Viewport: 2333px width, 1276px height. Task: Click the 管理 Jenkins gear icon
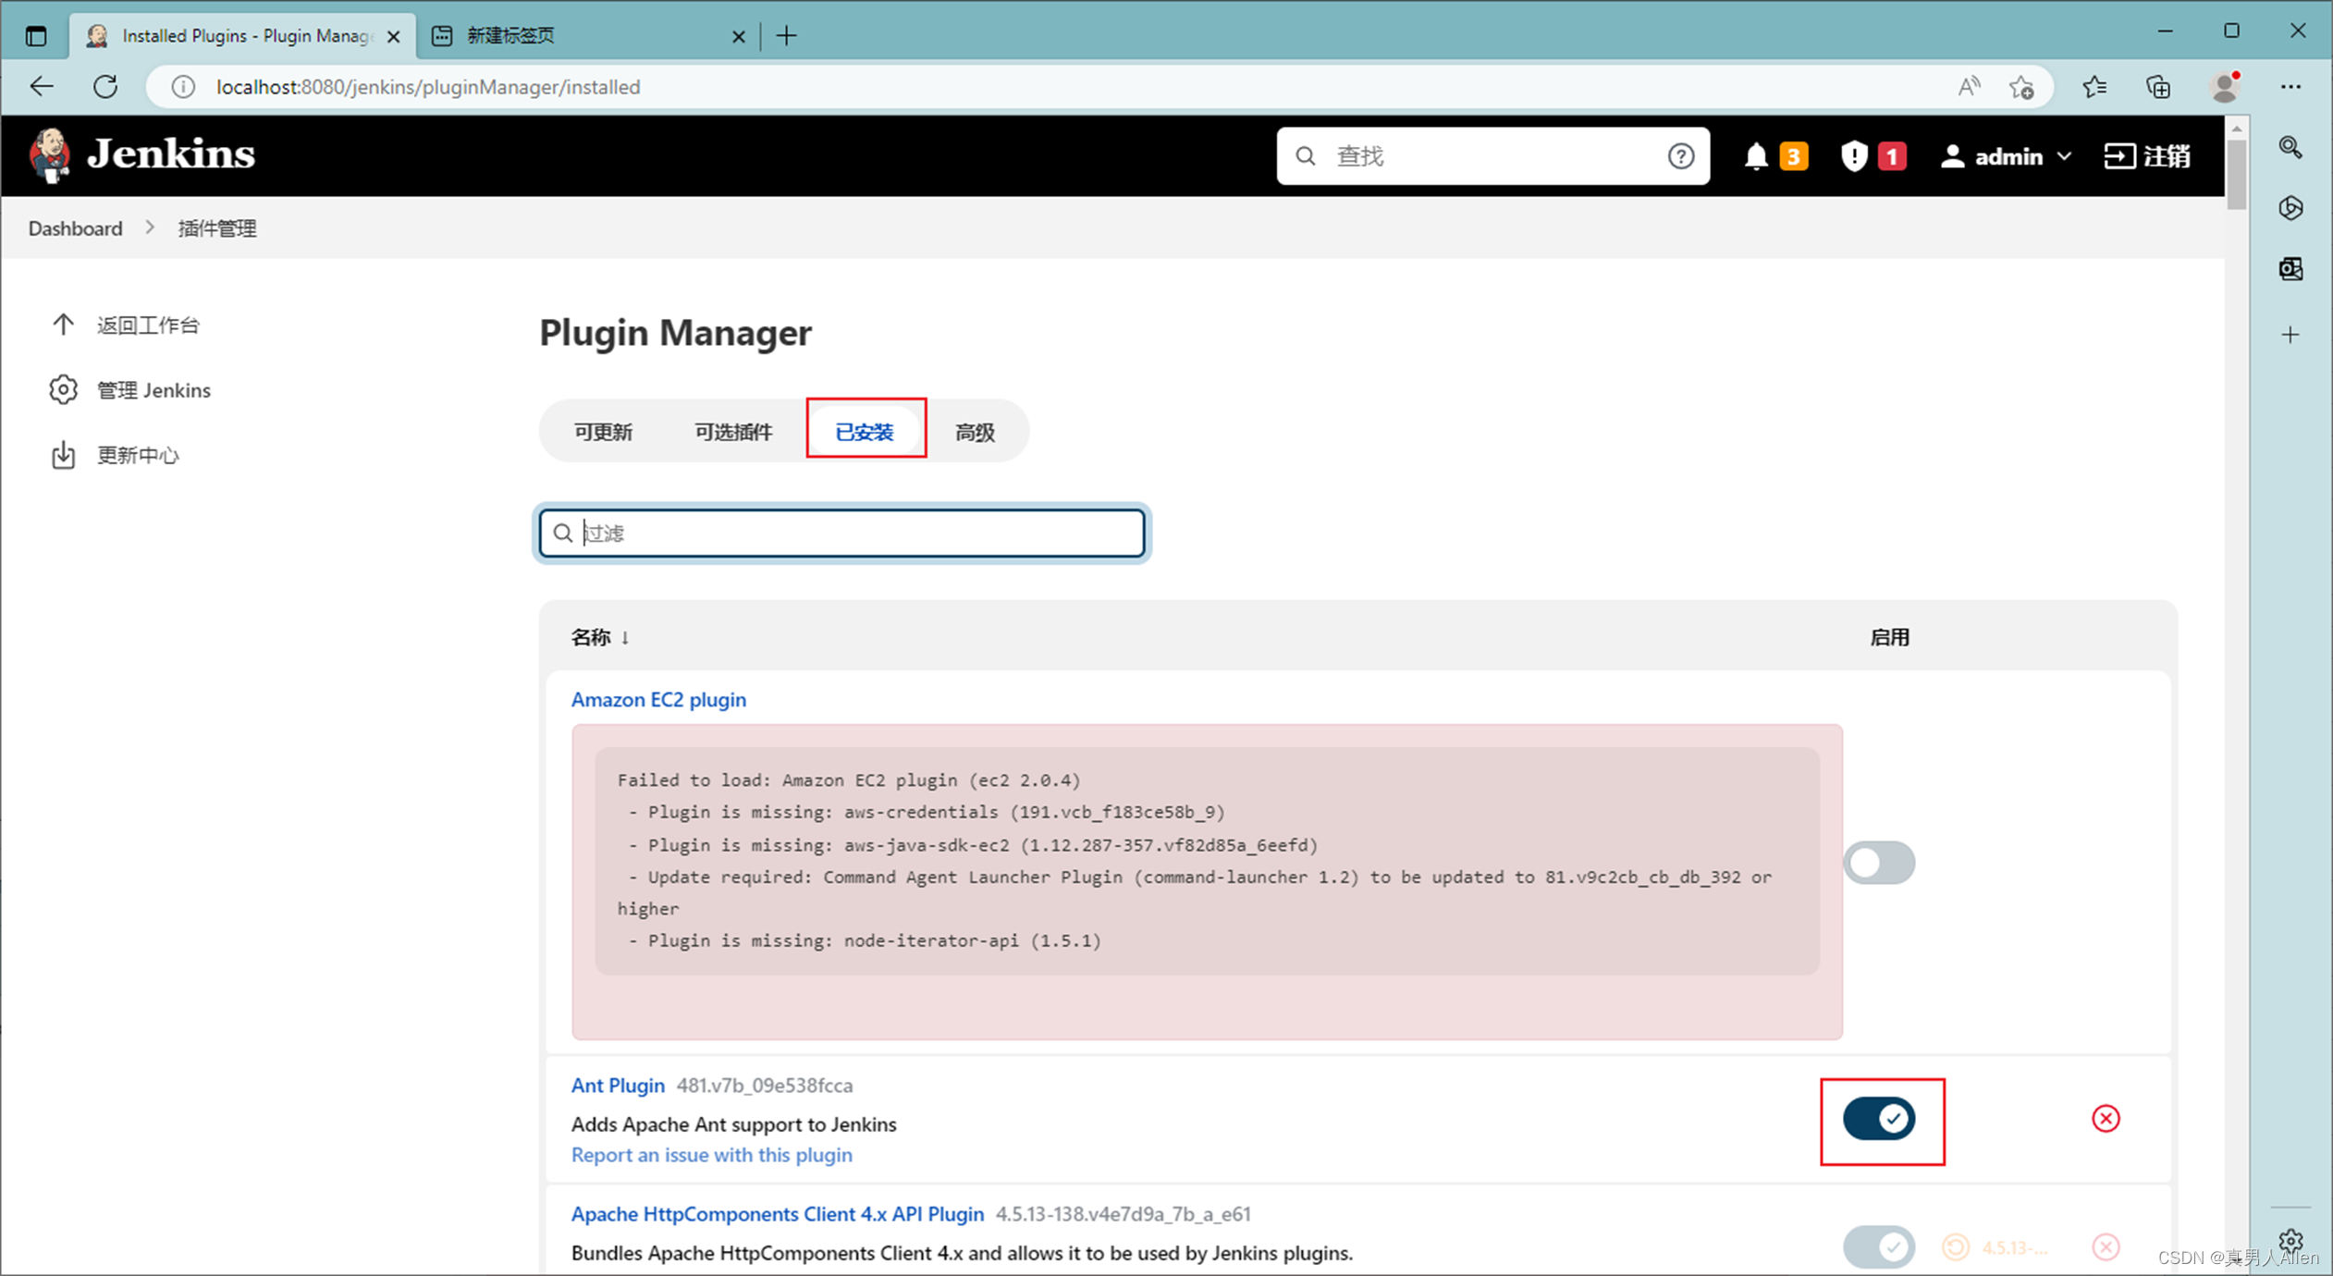pos(63,389)
